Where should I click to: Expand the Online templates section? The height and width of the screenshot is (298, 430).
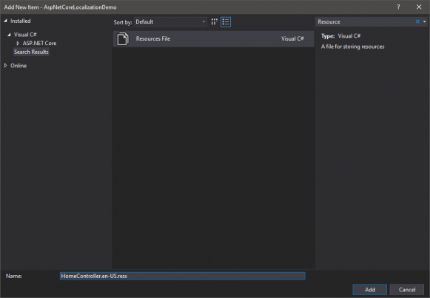(5, 66)
